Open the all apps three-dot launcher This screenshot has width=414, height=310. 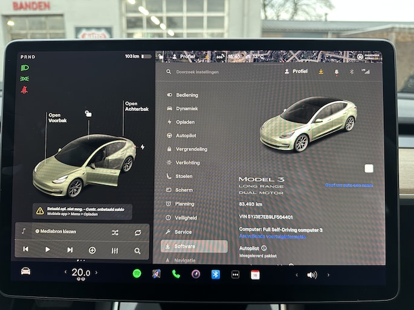[235, 274]
